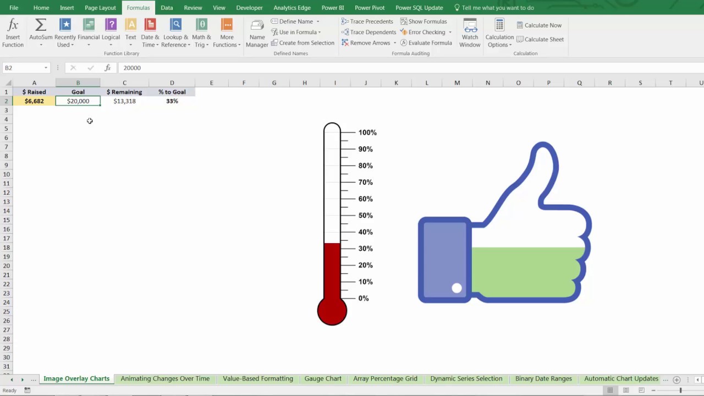Open Binary Date Ranges sheet tab
This screenshot has width=704, height=396.
point(543,379)
